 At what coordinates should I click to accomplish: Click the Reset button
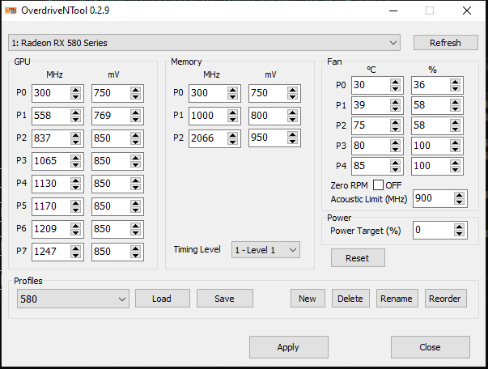tap(358, 258)
